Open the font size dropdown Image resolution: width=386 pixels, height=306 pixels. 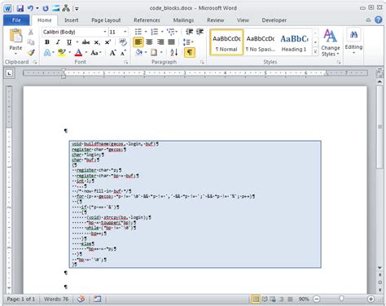[x=125, y=32]
